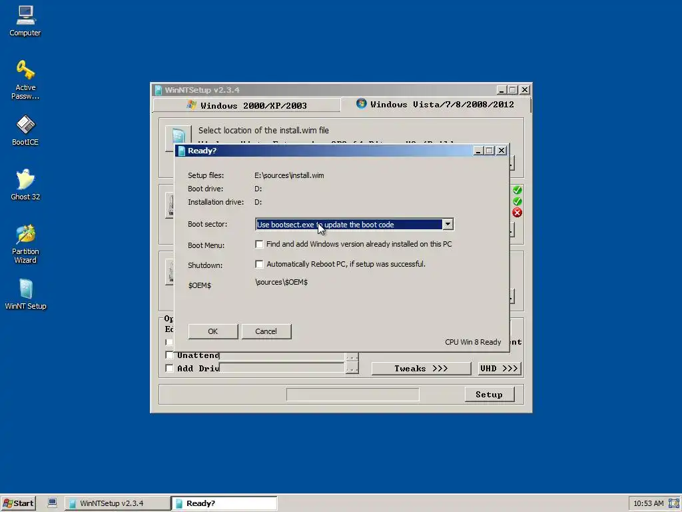682x512 pixels.
Task: Minimize the WinNTSetup v2.3.4 window
Action: pyautogui.click(x=502, y=90)
